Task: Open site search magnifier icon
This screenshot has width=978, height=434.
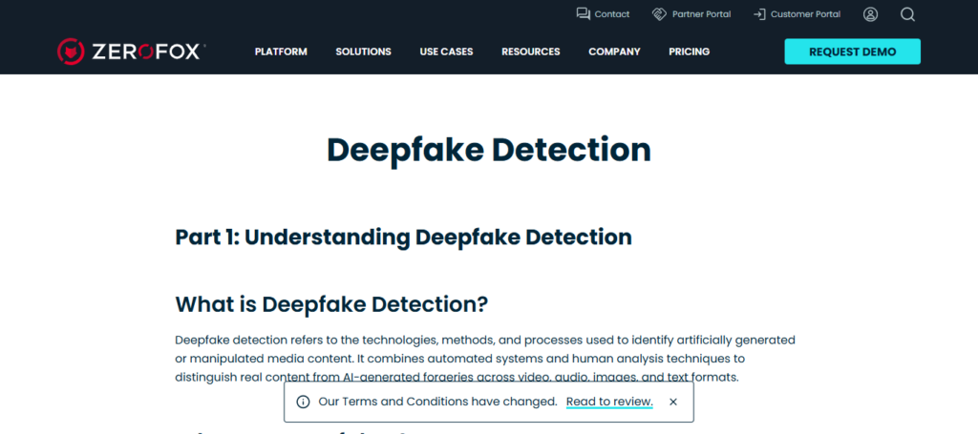Action: pos(907,14)
